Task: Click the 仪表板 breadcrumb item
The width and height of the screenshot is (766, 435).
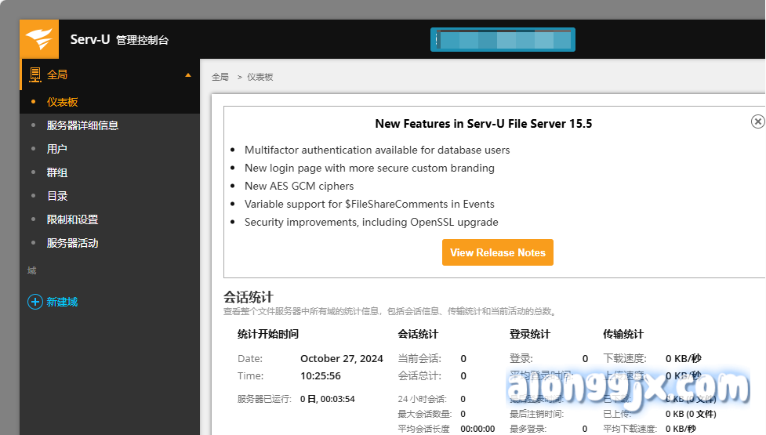Action: [260, 77]
